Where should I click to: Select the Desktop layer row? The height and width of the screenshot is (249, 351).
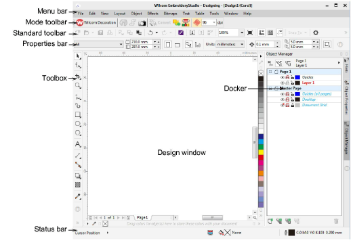tap(304, 99)
